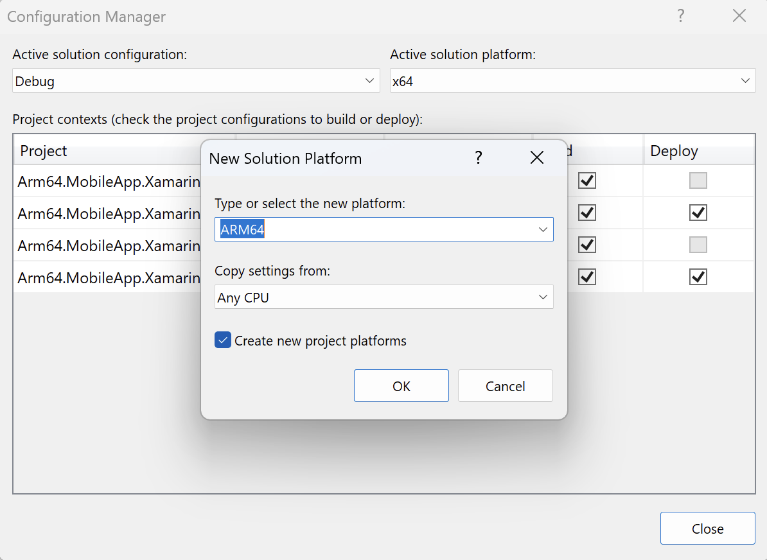This screenshot has width=767, height=560.
Task: Click the Configuration Manager help question mark
Action: coord(681,16)
